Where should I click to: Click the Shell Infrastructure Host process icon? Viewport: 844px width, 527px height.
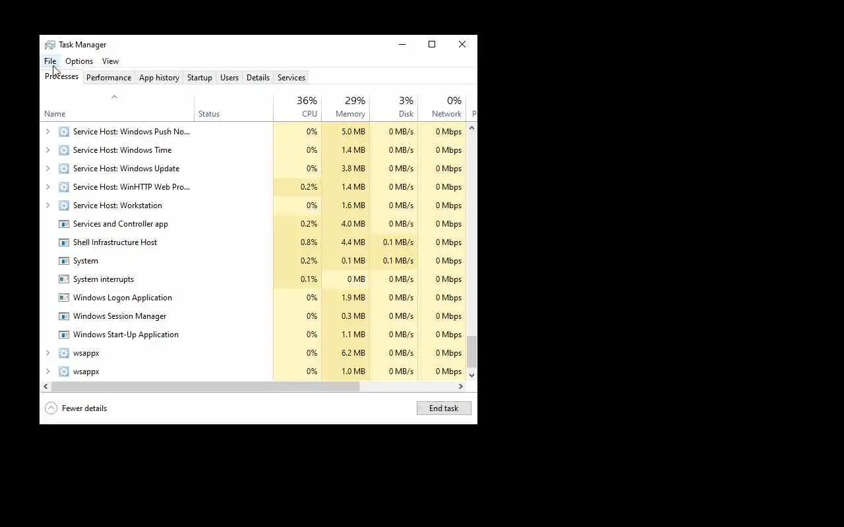pyautogui.click(x=64, y=242)
